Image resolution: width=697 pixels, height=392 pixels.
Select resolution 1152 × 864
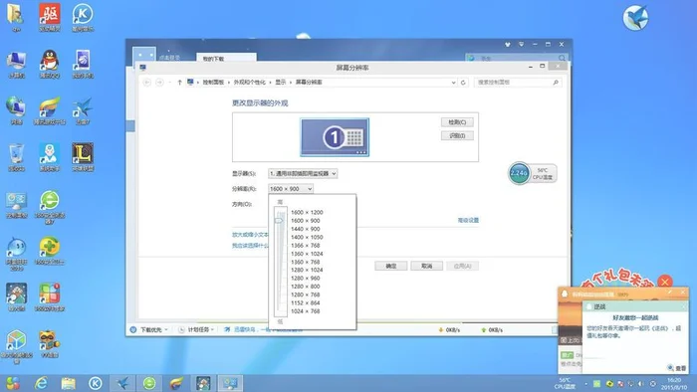pyautogui.click(x=306, y=303)
